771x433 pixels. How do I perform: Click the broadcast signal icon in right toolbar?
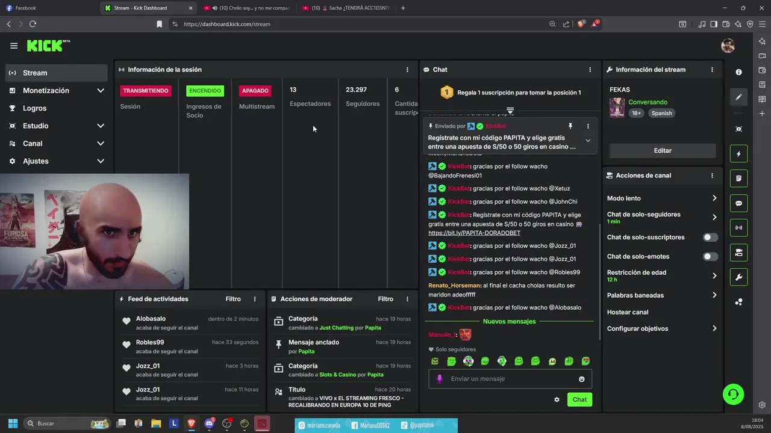[x=738, y=228]
